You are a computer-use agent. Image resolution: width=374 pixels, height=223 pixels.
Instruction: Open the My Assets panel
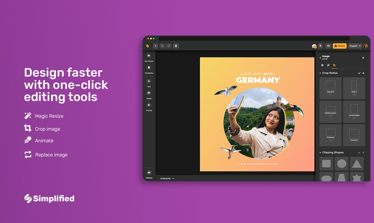point(149,56)
